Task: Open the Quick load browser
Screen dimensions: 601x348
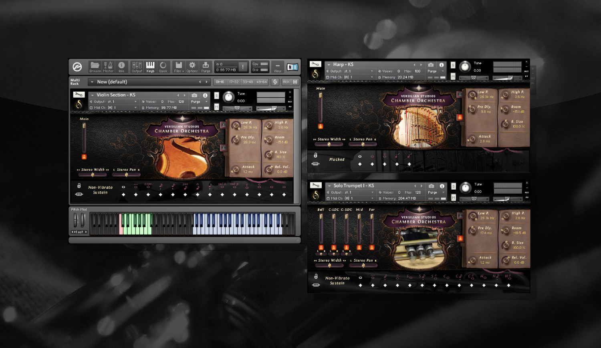Action: pos(163,67)
